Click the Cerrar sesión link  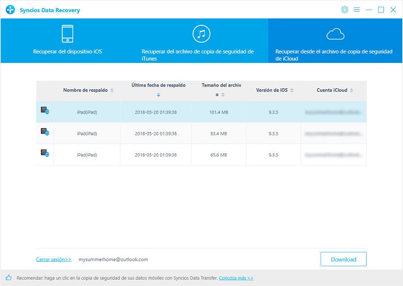tap(54, 259)
